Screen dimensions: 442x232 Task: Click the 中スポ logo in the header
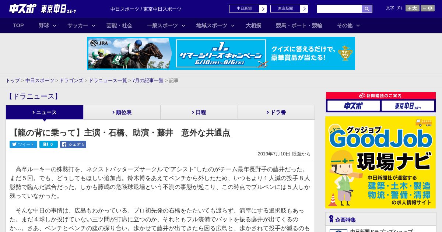click(23, 8)
